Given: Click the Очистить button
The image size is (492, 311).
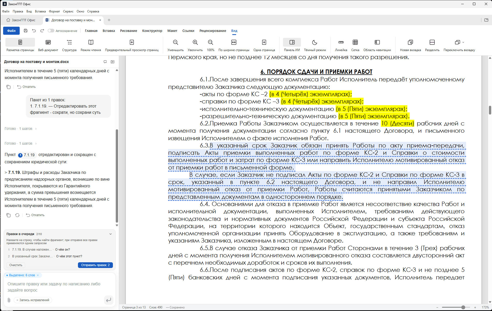Looking at the screenshot, I should coord(16,265).
